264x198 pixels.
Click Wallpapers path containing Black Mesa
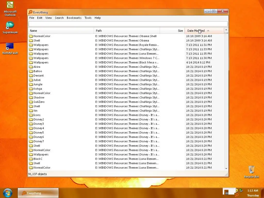[127, 62]
